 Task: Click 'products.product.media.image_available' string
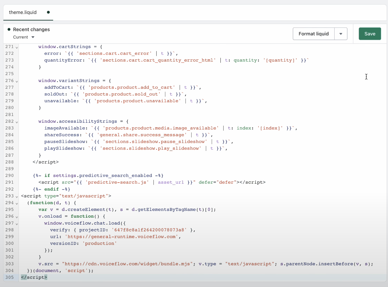[x=161, y=128]
